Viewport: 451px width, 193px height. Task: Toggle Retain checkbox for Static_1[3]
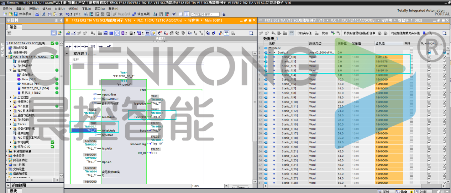pos(411,70)
